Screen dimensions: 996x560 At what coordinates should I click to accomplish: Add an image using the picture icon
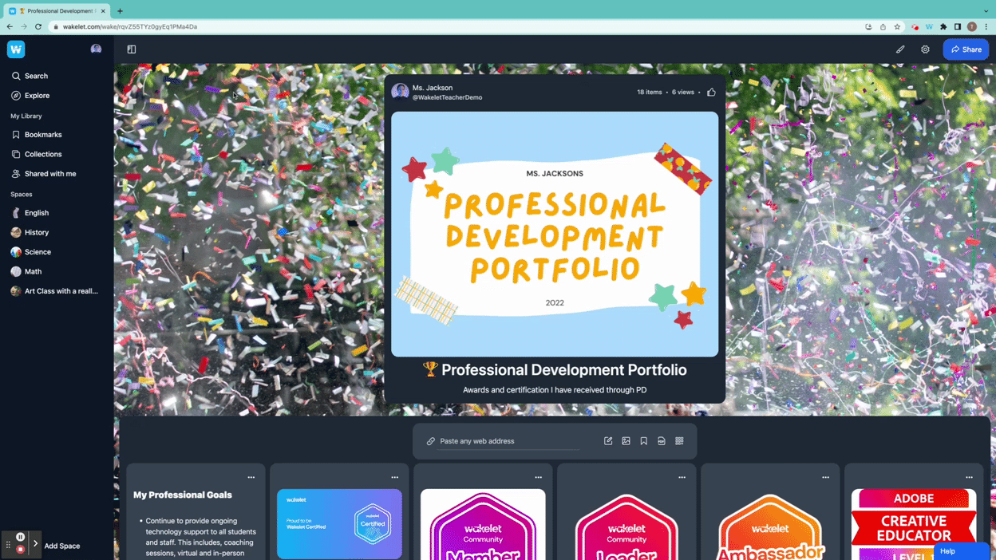(x=626, y=441)
